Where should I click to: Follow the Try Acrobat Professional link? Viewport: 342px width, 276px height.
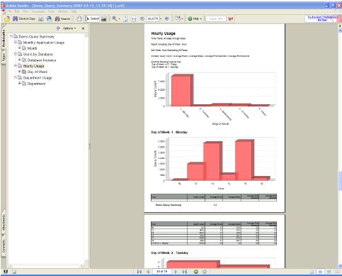click(322, 18)
